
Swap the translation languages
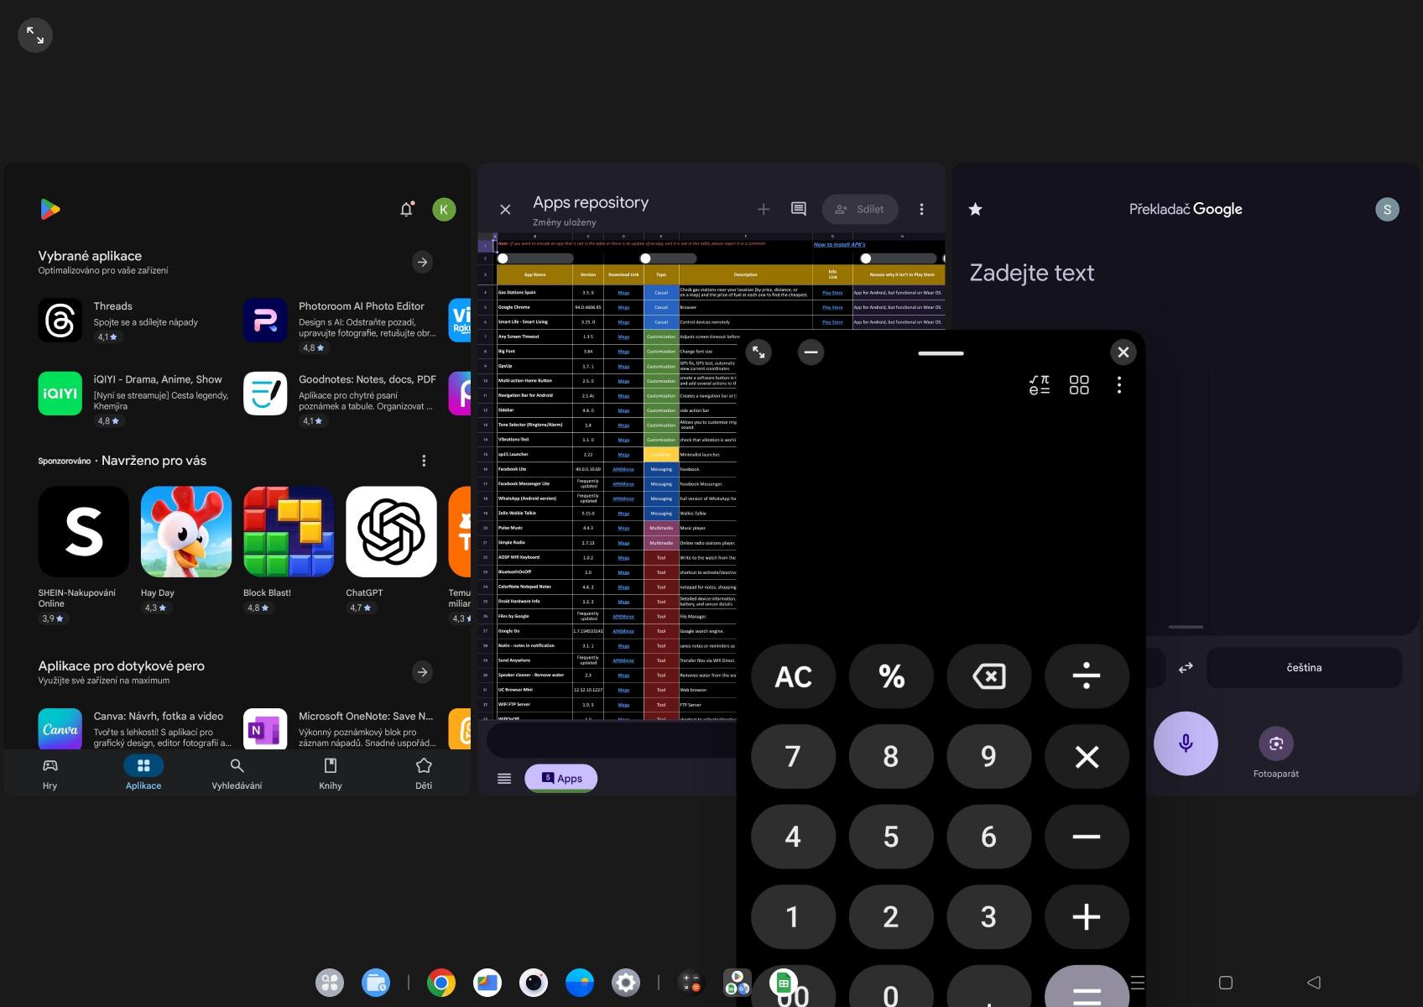coord(1185,668)
